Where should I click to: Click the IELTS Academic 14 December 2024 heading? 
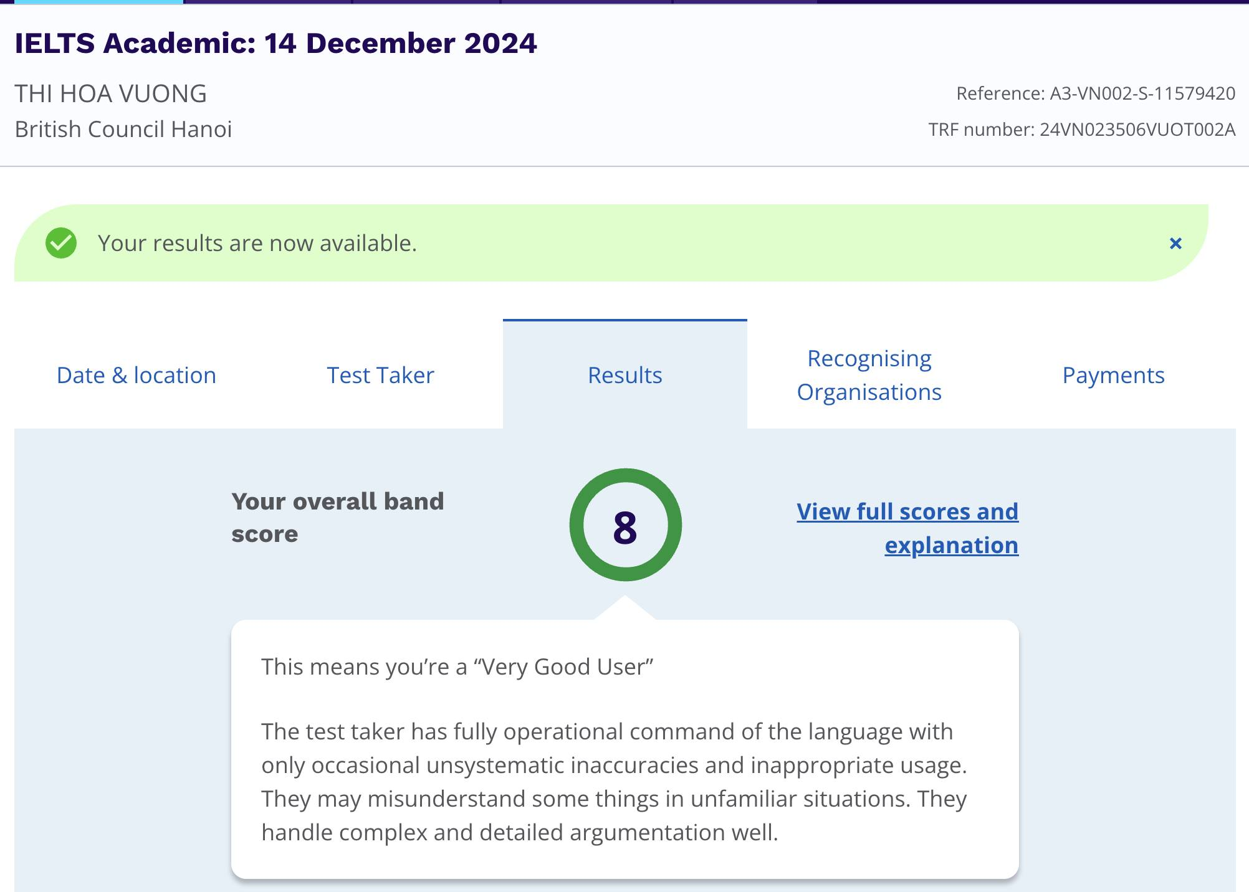[275, 43]
